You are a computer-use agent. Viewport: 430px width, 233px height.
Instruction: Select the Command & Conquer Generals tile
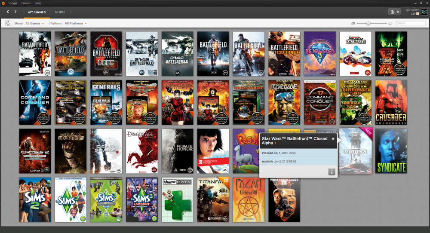point(106,102)
